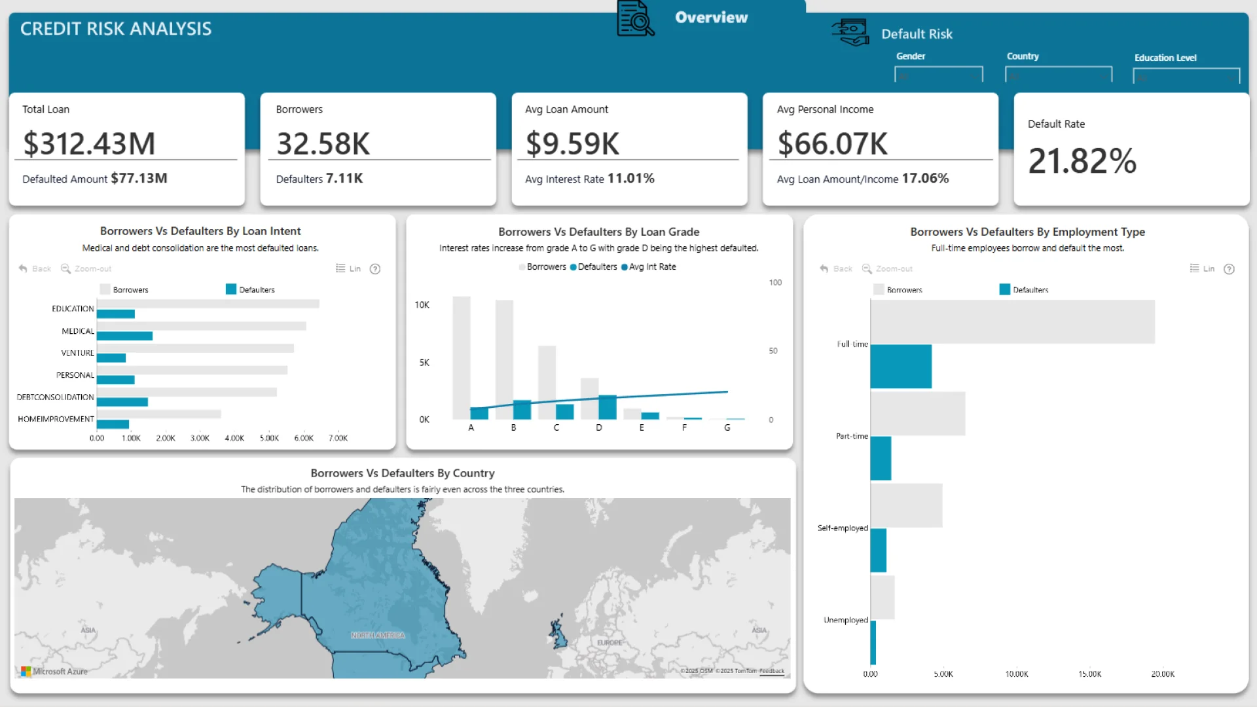Expand the Education Level dropdown
The height and width of the screenshot is (707, 1257).
[x=1186, y=77]
